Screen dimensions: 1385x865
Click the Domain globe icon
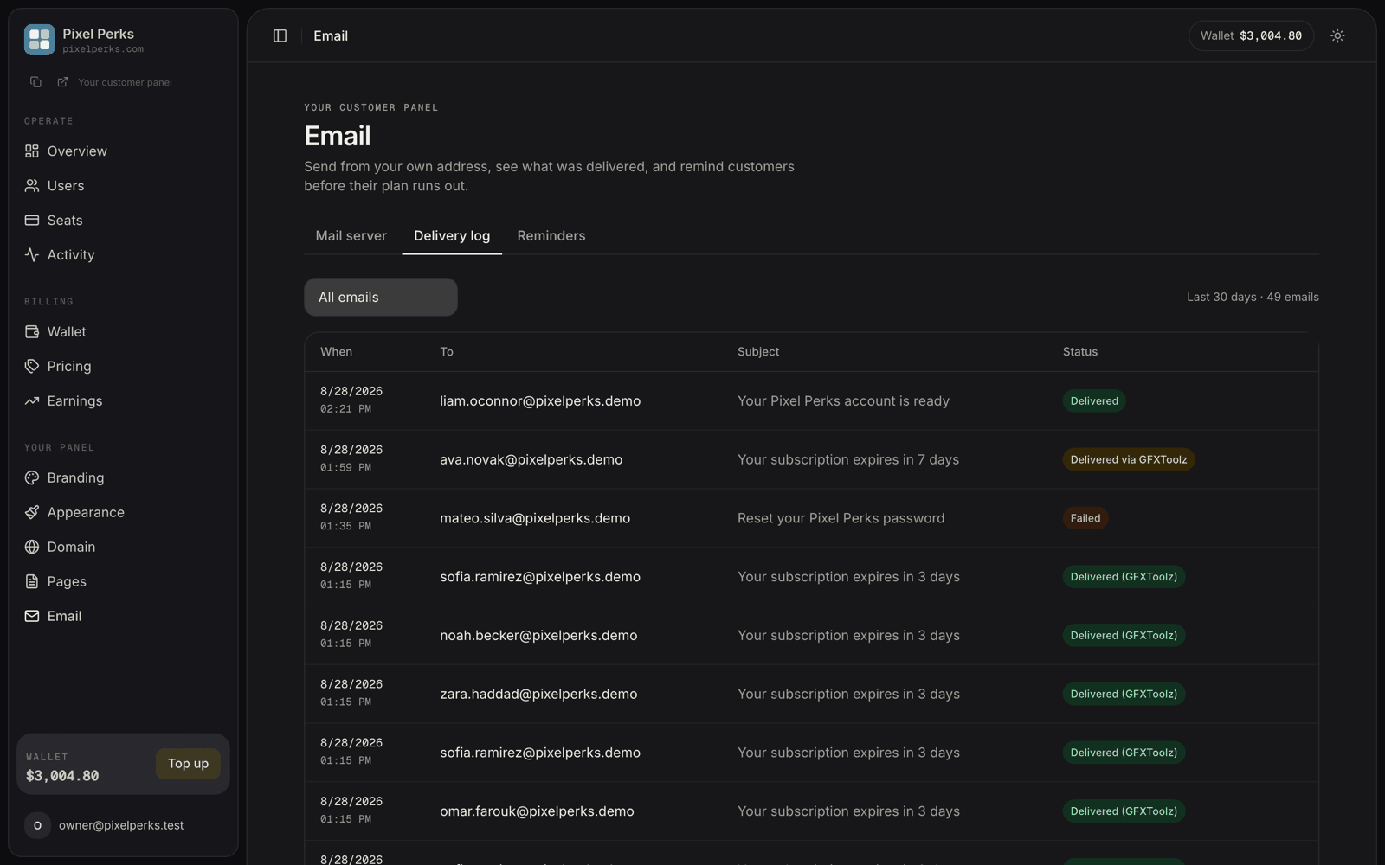pos(32,547)
